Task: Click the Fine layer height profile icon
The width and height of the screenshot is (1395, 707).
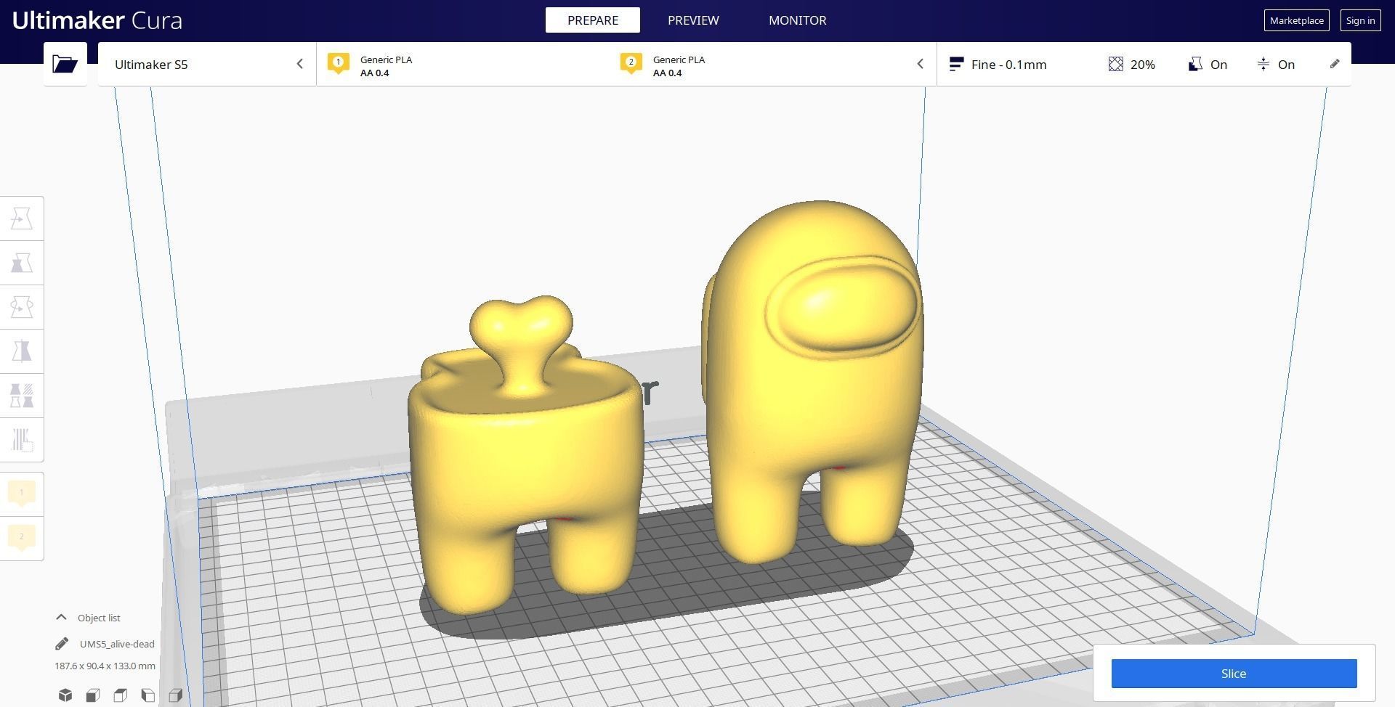Action: point(956,64)
